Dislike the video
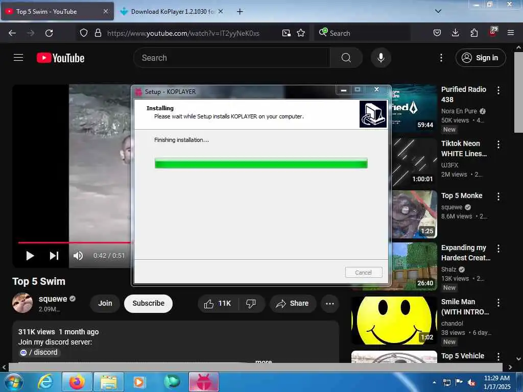Screen dimensions: 523x392 (x=251, y=303)
